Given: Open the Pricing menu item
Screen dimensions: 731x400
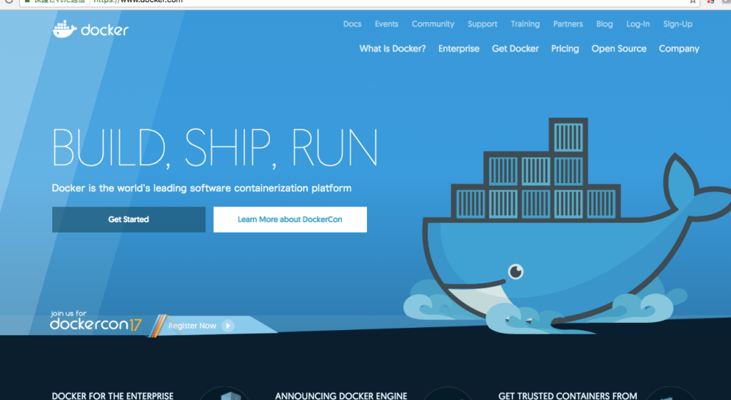Looking at the screenshot, I should 565,49.
